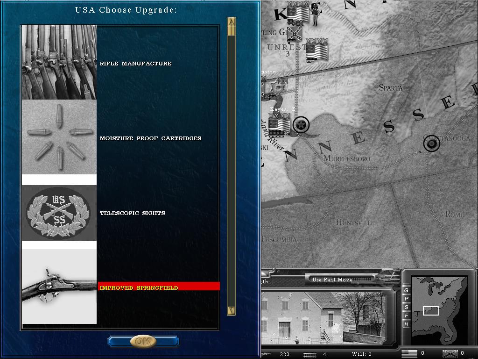Click the UNREST 3 label on the map
Screen dimensions: 478x359
tap(286, 50)
